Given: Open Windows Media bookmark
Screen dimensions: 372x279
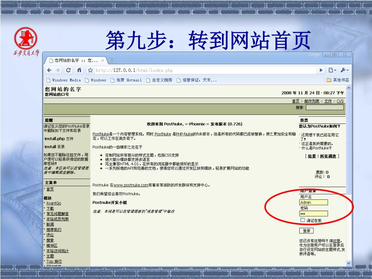Looking at the screenshot, I should point(64,80).
